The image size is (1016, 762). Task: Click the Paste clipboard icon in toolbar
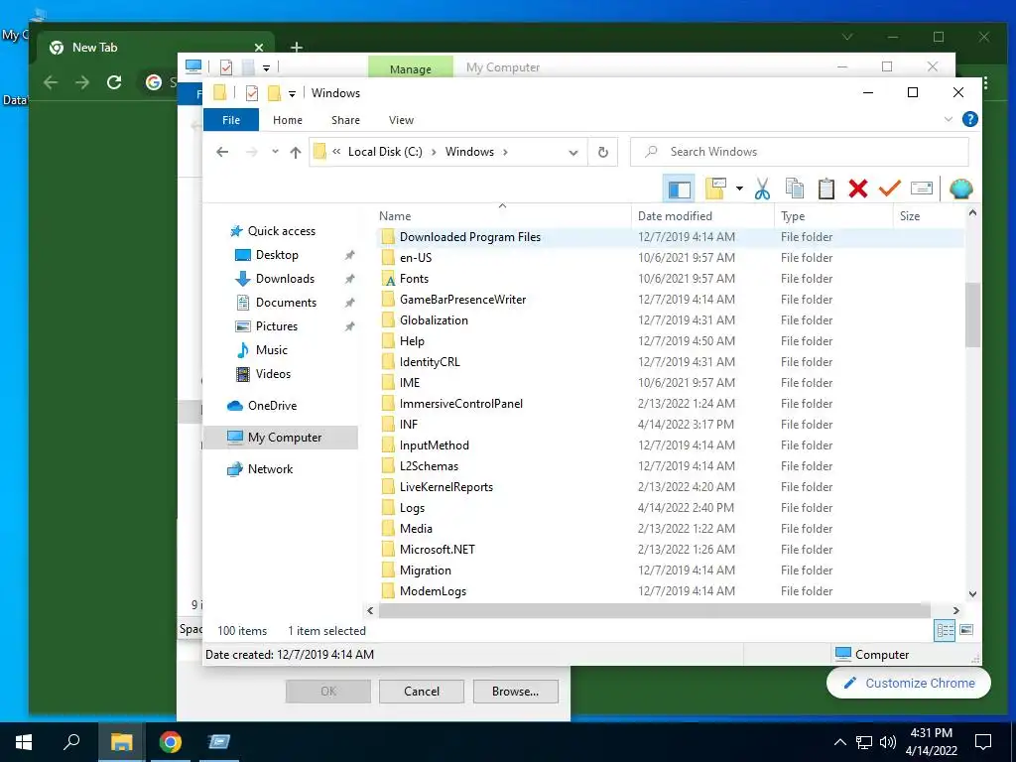826,189
